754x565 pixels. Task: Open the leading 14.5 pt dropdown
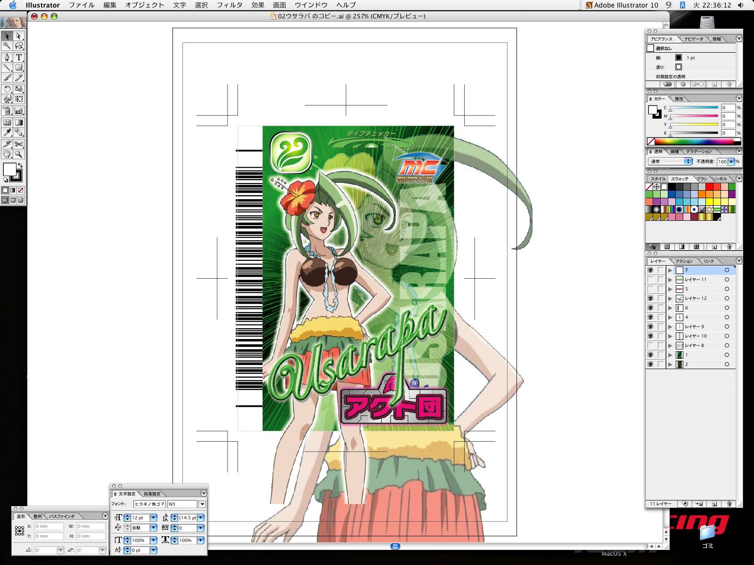pyautogui.click(x=201, y=517)
